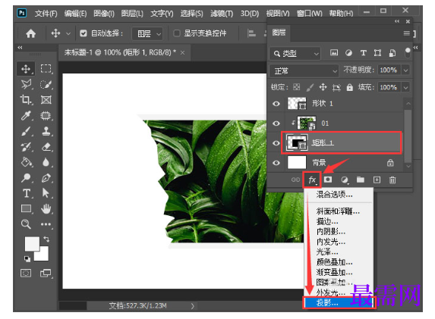Open the Layers panel menu
The width and height of the screenshot is (435, 319).
tap(406, 33)
